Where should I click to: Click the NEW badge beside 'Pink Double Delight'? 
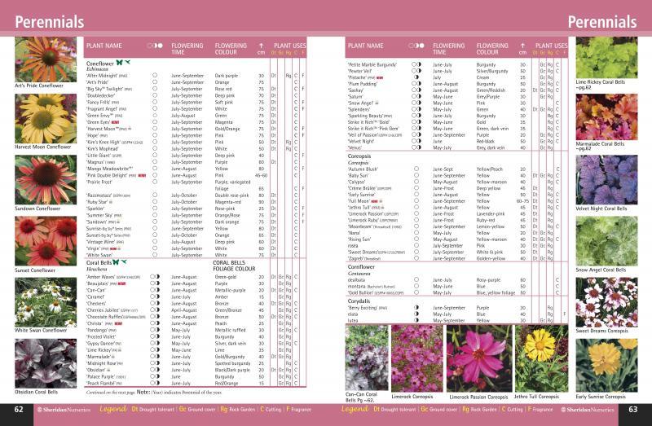point(143,174)
